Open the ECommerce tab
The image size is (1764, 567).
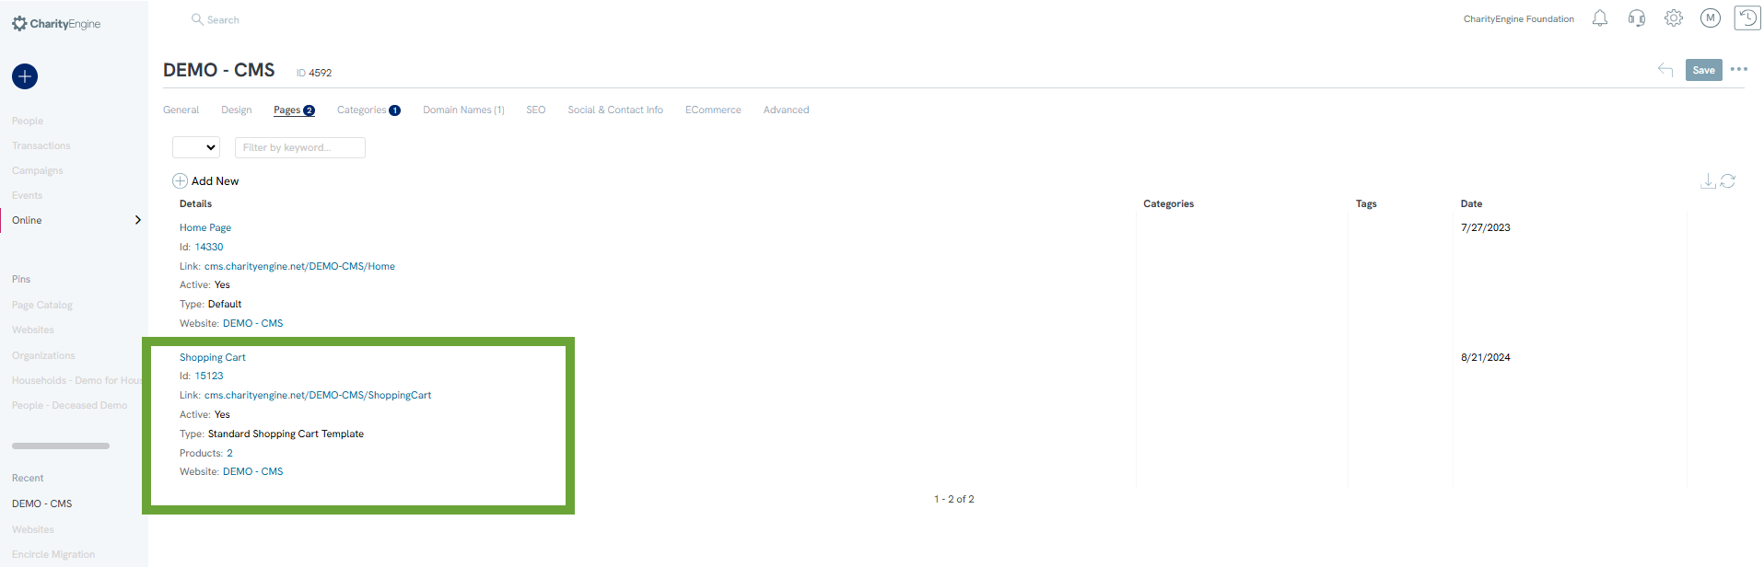click(713, 110)
